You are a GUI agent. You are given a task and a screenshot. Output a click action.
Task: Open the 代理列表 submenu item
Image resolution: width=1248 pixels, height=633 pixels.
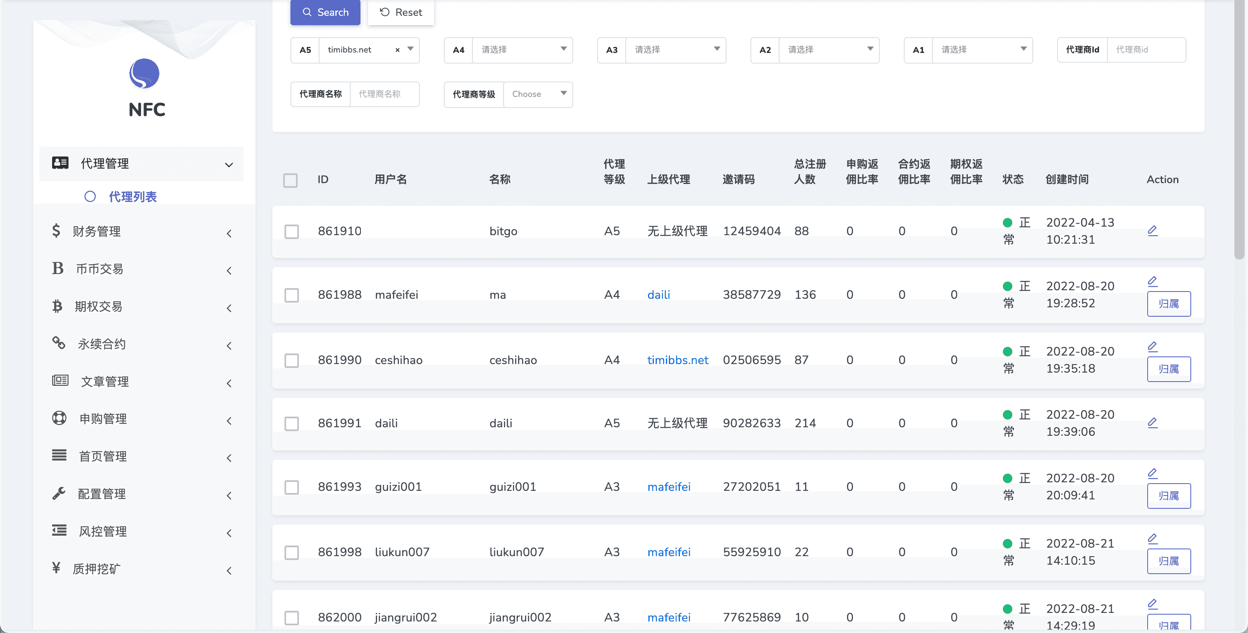(132, 197)
